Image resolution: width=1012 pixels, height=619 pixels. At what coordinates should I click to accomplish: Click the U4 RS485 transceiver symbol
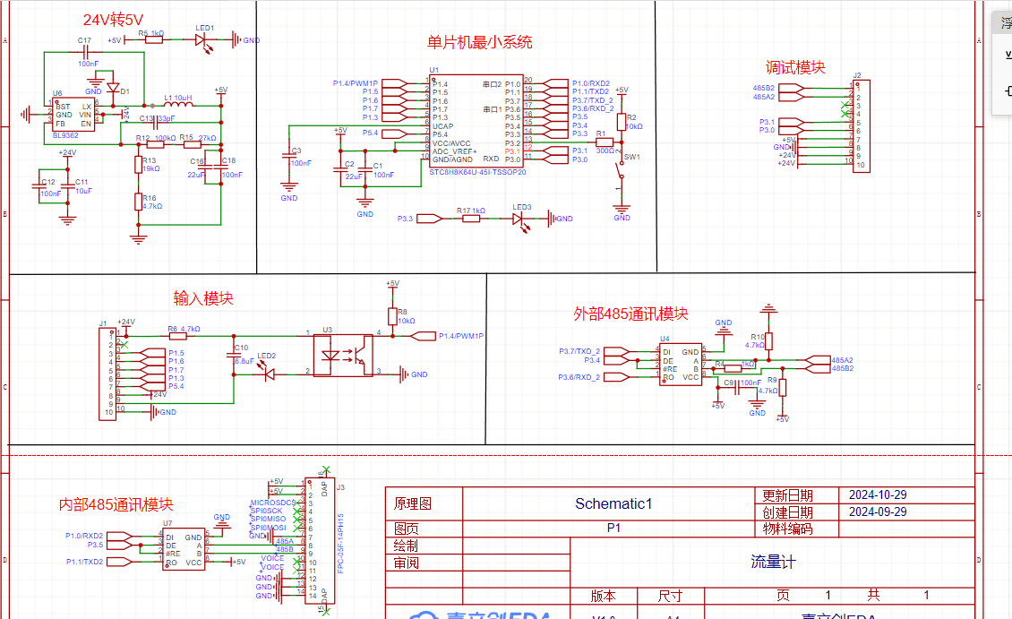[x=681, y=365]
